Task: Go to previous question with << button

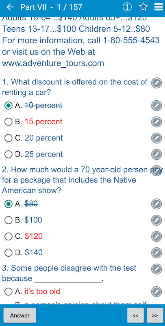Action: 136,315
